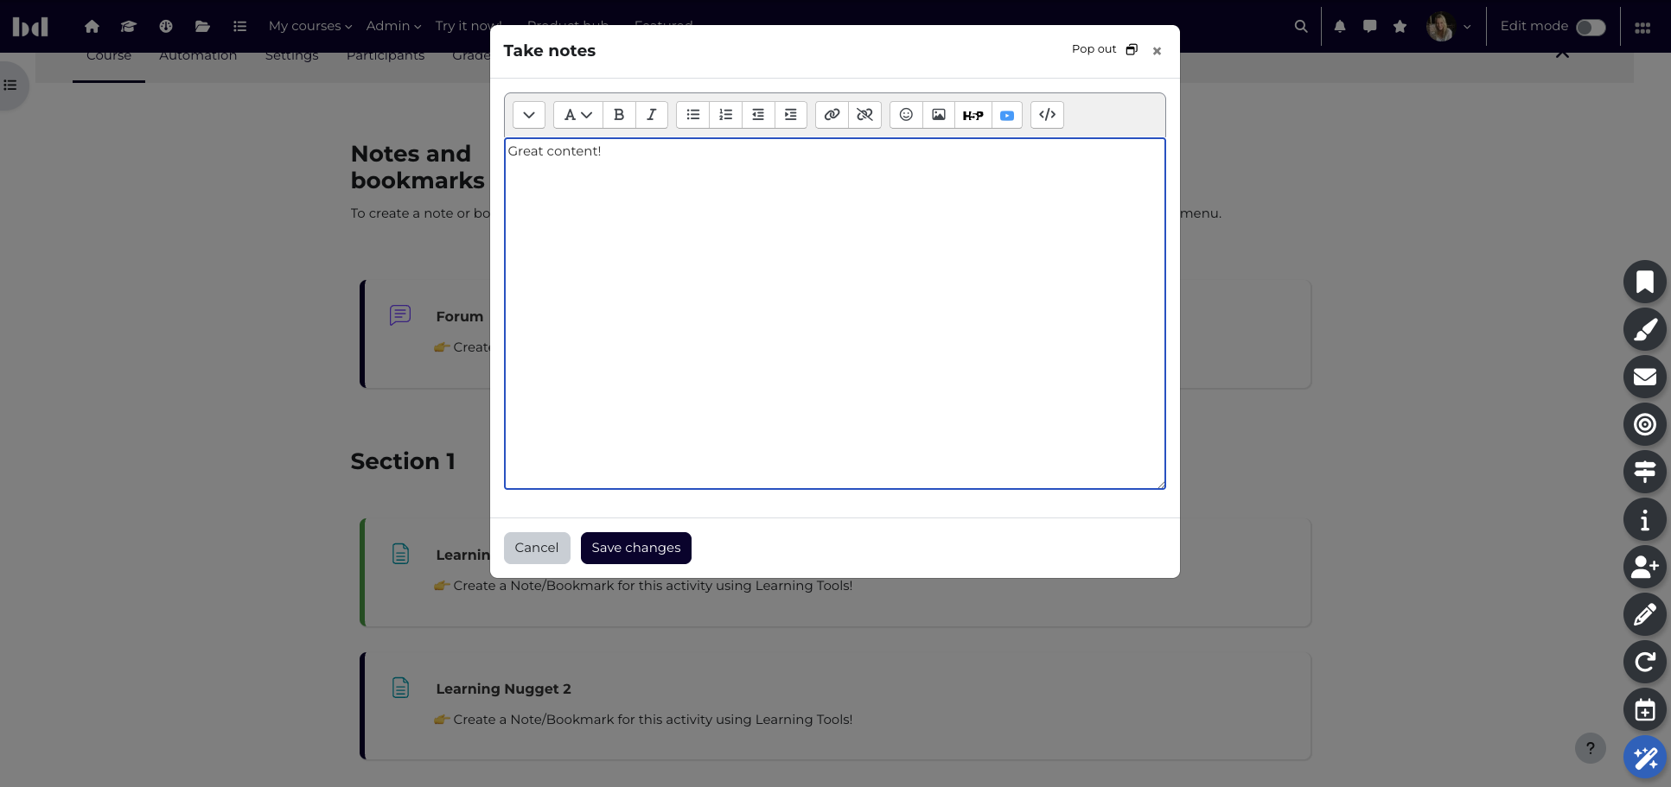1671x787 pixels.
Task: Open the folder icon in navbar
Action: (x=202, y=26)
